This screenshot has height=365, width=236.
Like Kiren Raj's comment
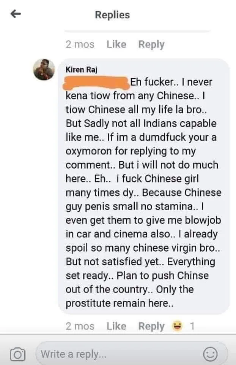point(116,326)
